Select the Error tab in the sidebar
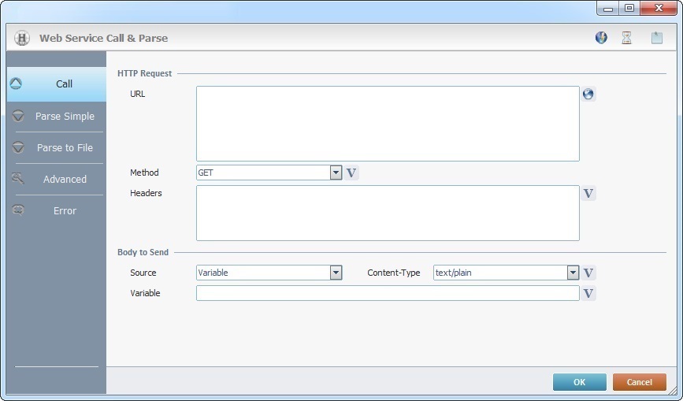683x401 pixels. pyautogui.click(x=64, y=211)
